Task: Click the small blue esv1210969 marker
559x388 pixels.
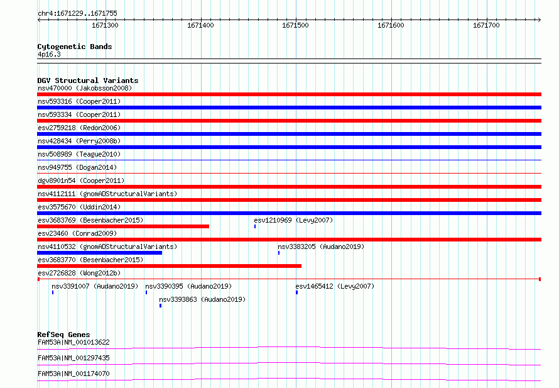Action: pos(255,226)
